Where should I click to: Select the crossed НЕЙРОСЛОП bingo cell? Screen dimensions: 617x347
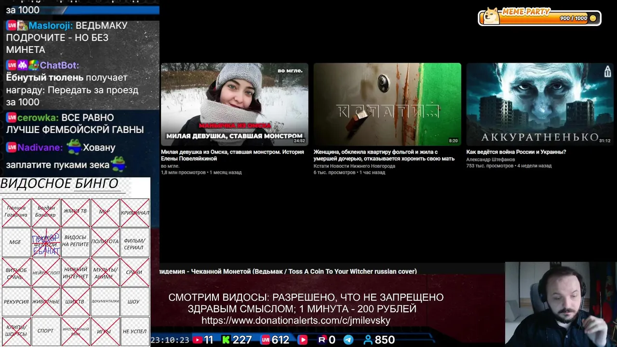tap(46, 272)
